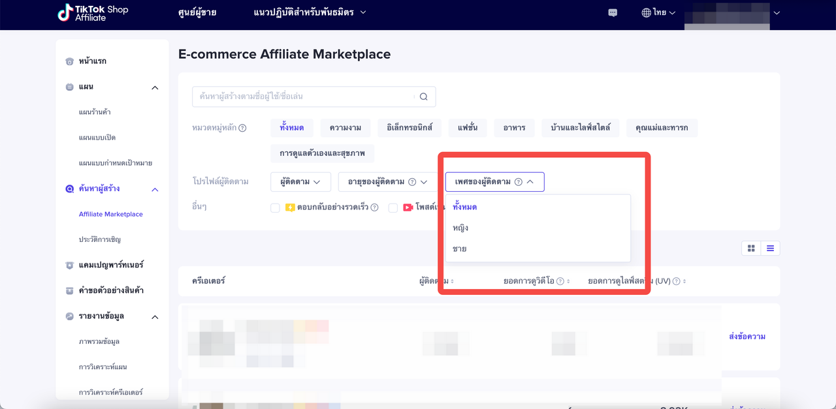836x409 pixels.
Task: Switch to list view layout
Action: point(770,249)
